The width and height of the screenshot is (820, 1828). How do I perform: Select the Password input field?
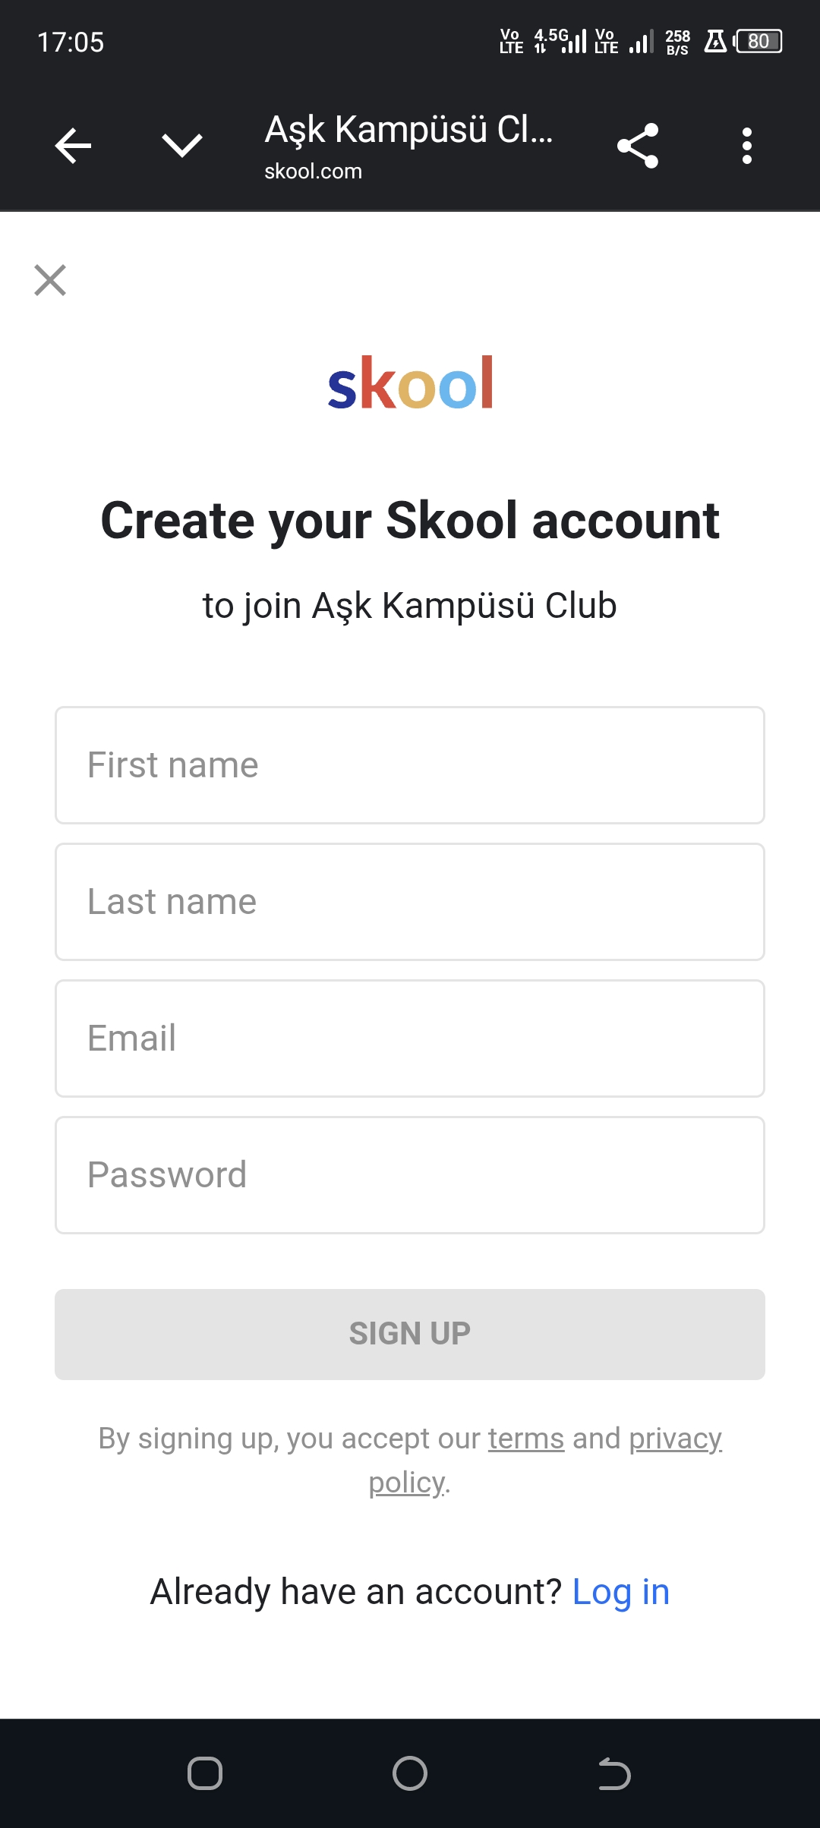(410, 1175)
